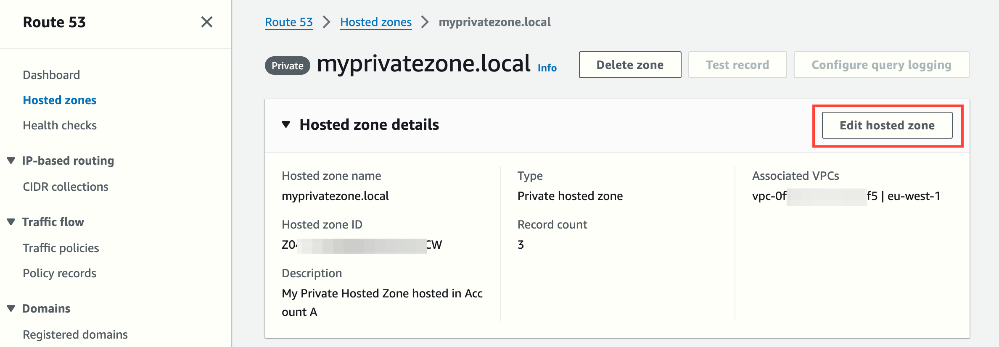The width and height of the screenshot is (999, 347).
Task: Click the Test record button
Action: (737, 65)
